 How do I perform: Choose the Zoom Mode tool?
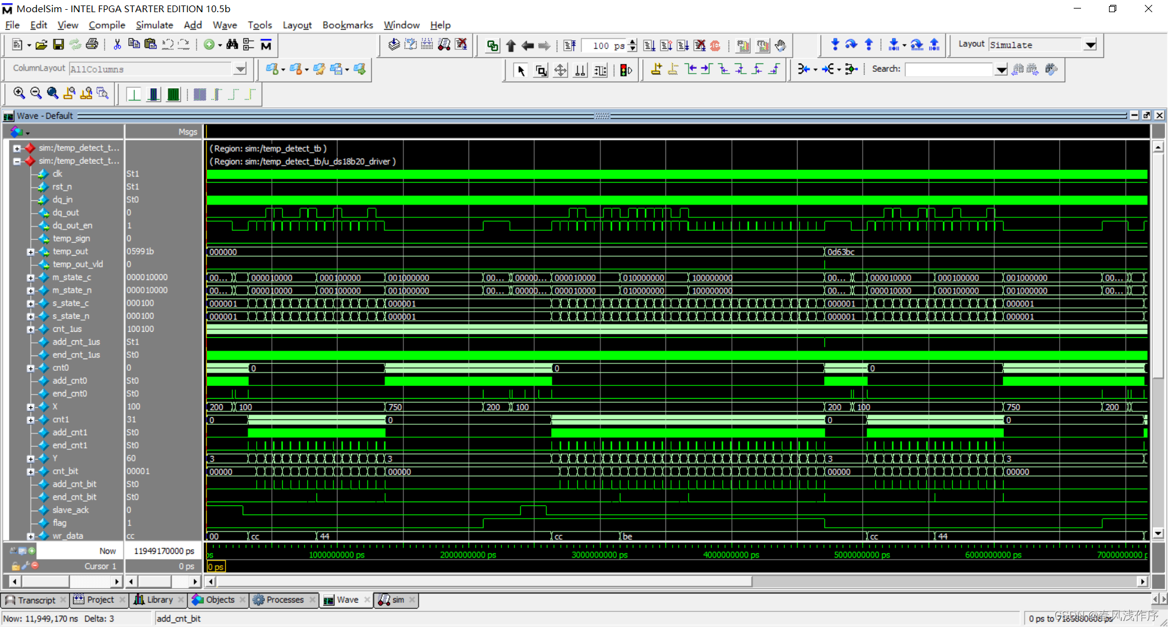pyautogui.click(x=541, y=71)
